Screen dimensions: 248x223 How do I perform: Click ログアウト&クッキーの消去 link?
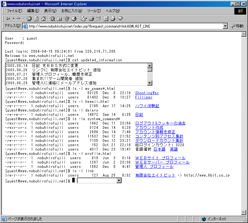tap(160, 123)
